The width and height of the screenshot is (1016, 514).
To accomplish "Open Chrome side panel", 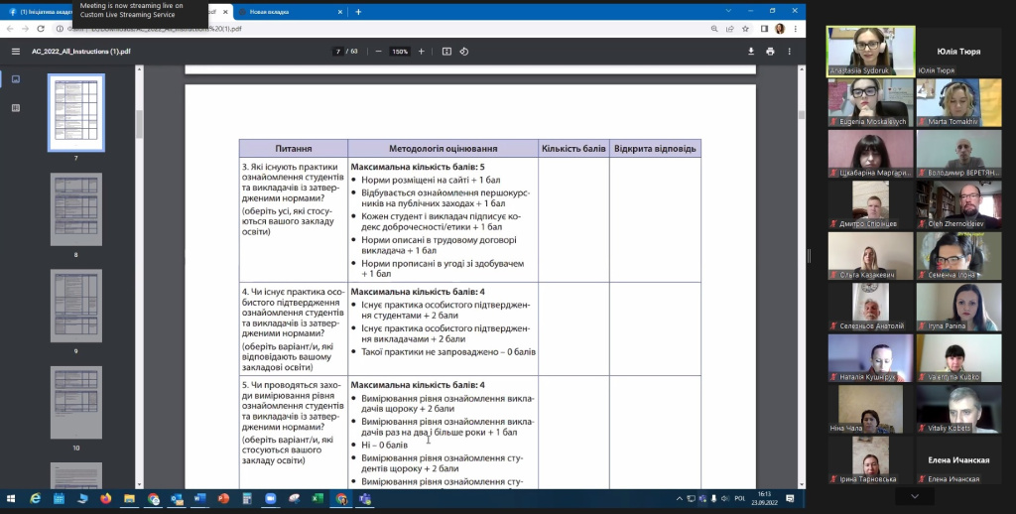I will coord(764,29).
